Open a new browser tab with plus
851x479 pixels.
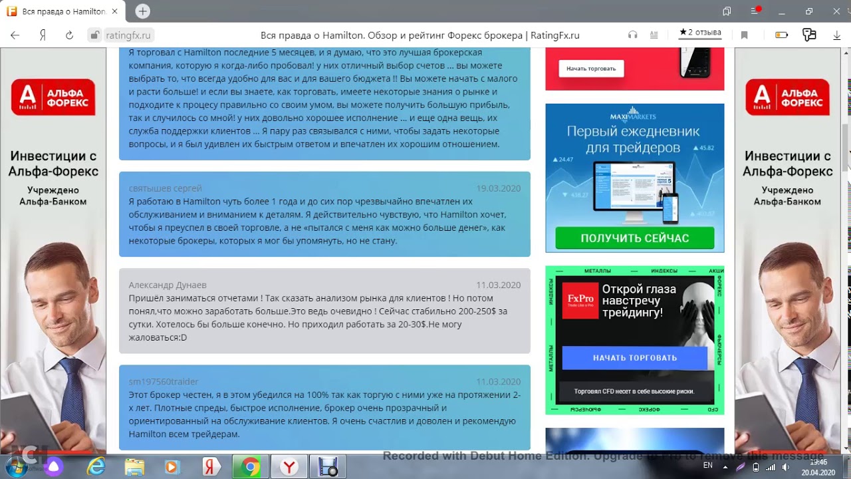(x=142, y=11)
